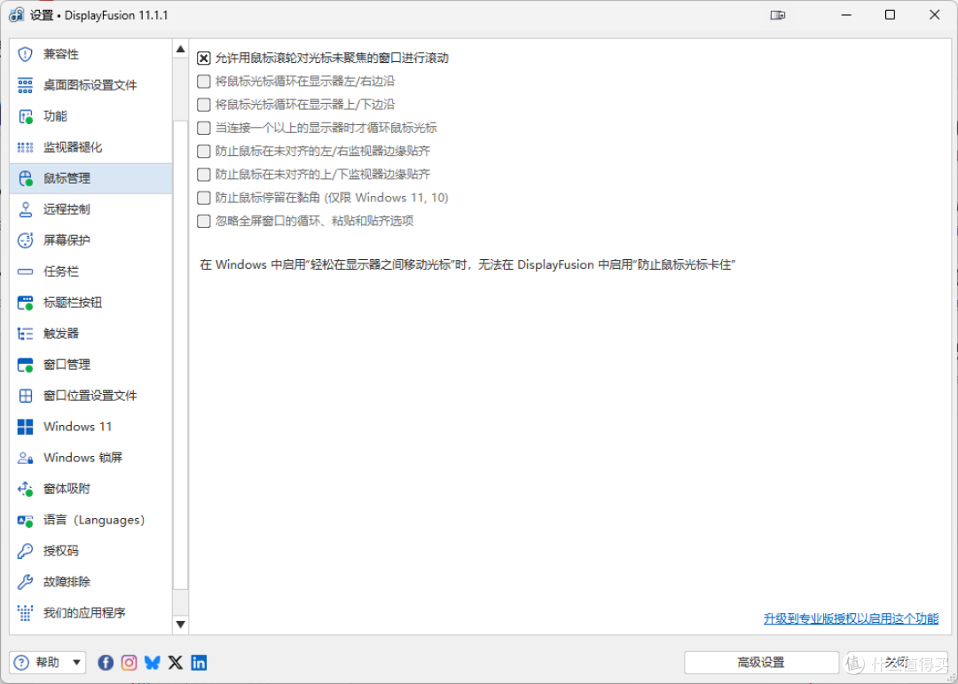
Task: Open 升级到专业版授权以启用这个功能 link
Action: (851, 618)
